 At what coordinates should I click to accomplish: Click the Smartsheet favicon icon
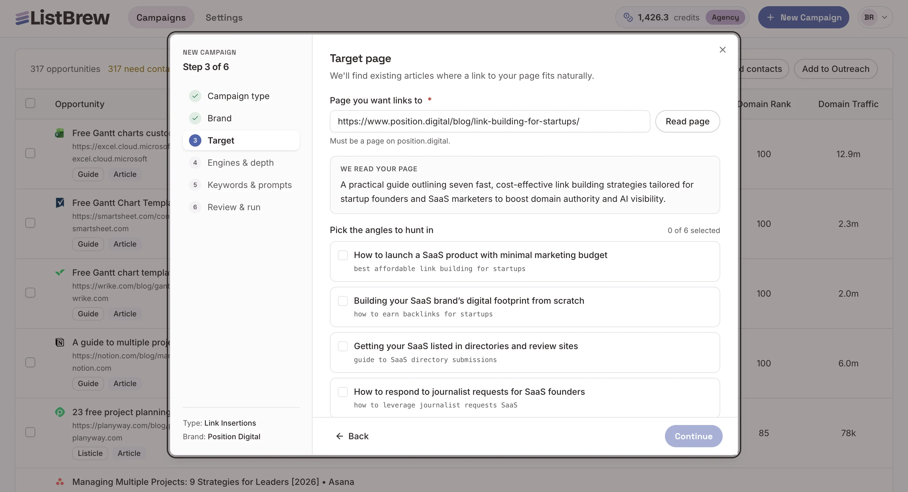[x=60, y=202]
